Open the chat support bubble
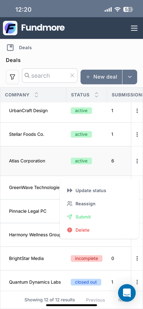Viewport: 143px width, 309px height. [x=127, y=293]
